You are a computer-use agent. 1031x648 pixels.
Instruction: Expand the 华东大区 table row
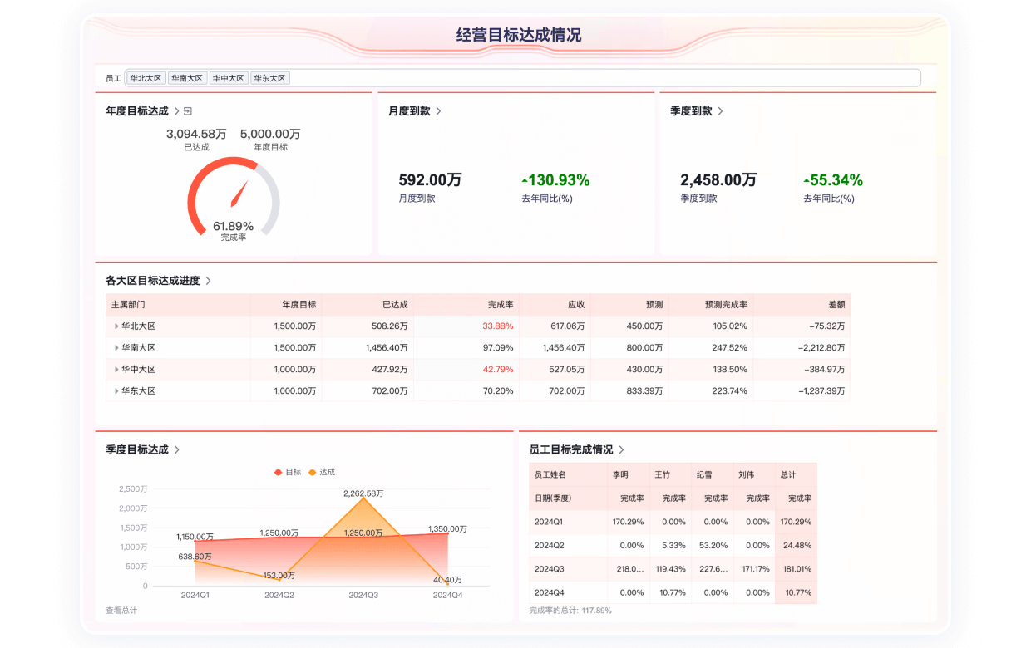pos(116,390)
